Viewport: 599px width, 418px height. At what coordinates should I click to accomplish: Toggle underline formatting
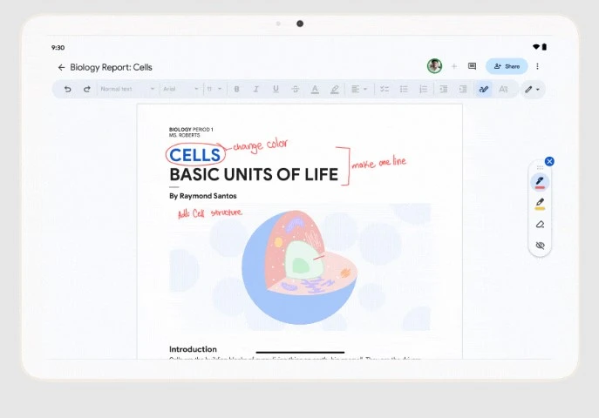276,89
